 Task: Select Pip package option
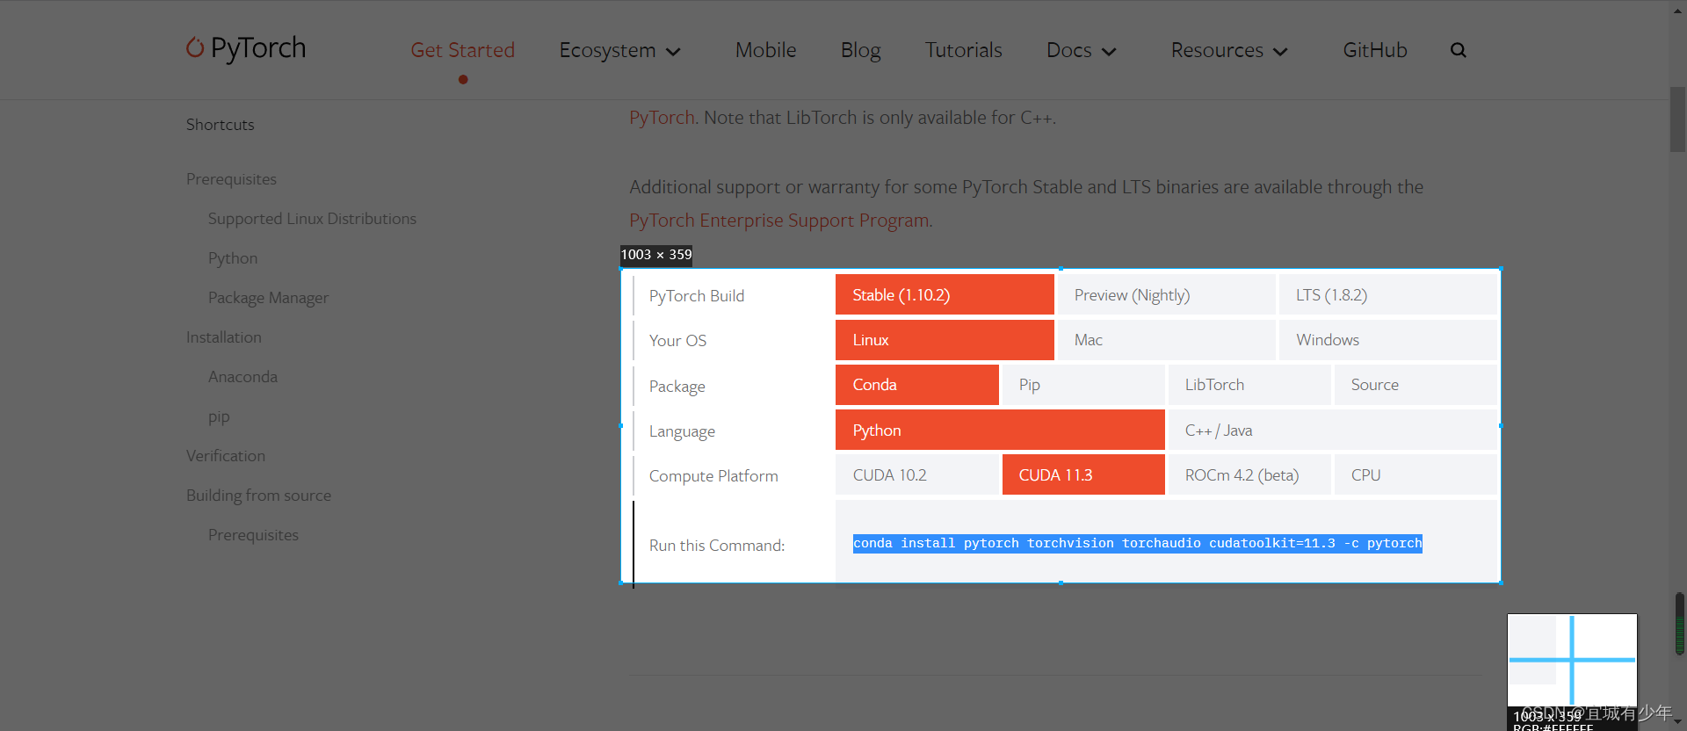tap(1083, 385)
